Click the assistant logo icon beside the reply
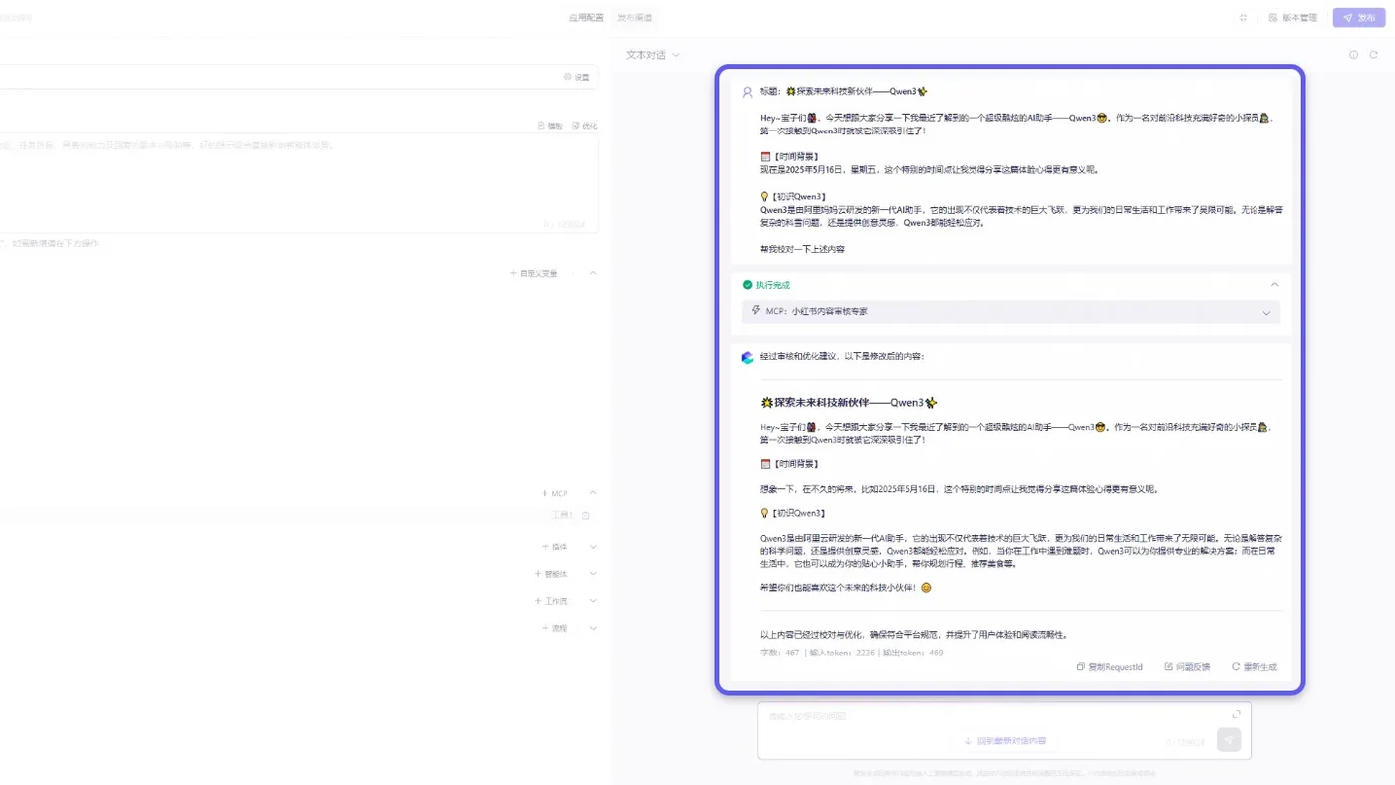 [x=747, y=357]
